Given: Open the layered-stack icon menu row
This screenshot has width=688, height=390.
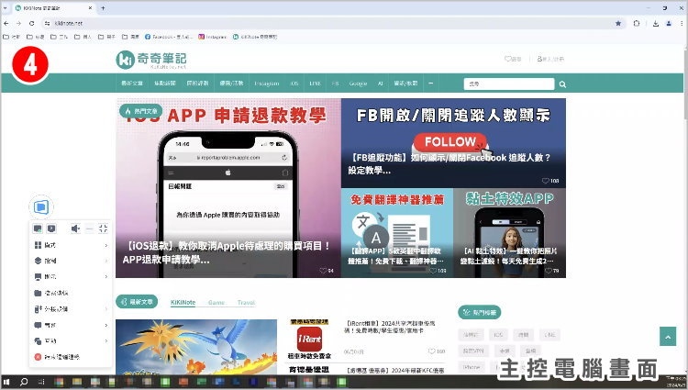Looking at the screenshot, I should (71, 261).
